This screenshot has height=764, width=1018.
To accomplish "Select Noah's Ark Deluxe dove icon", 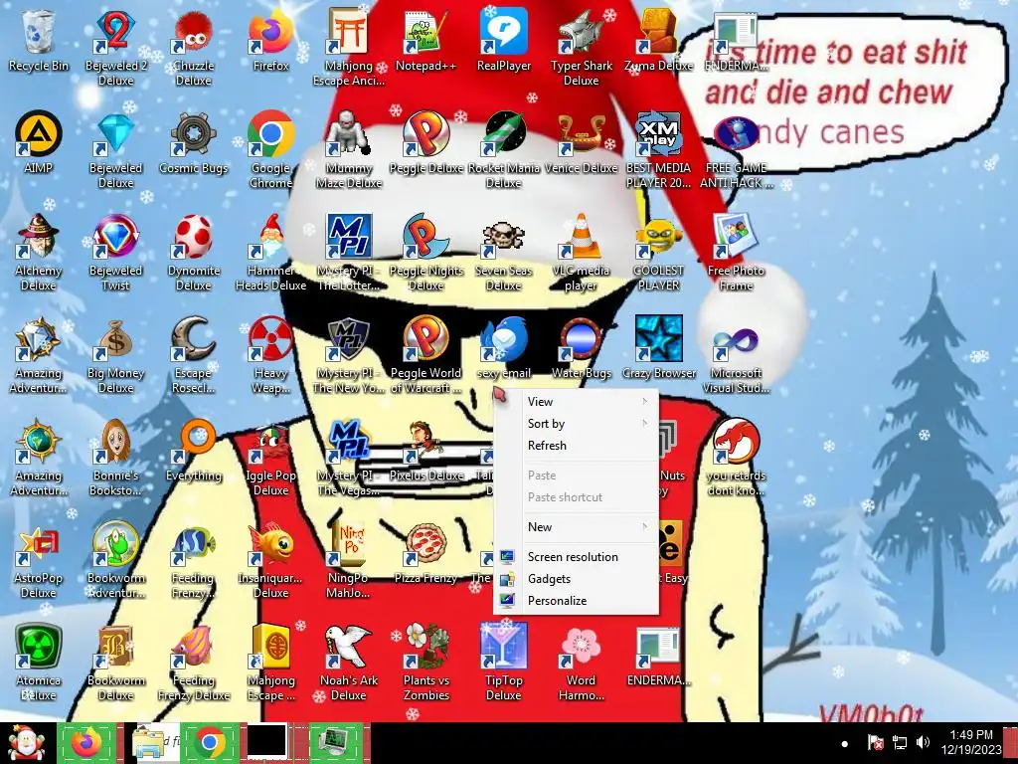I will (x=349, y=647).
